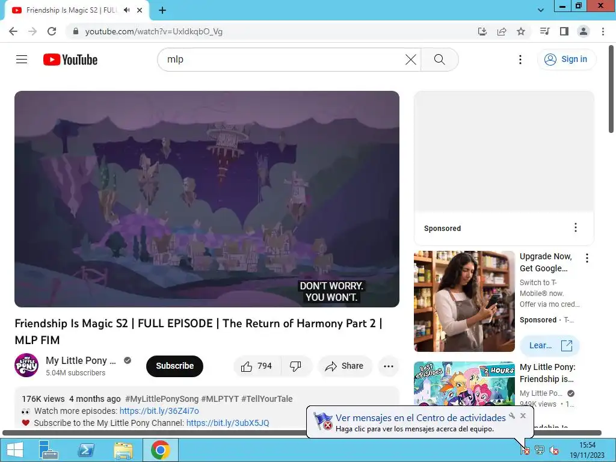The image size is (616, 462).
Task: Clear the search box with the X
Action: pos(410,60)
